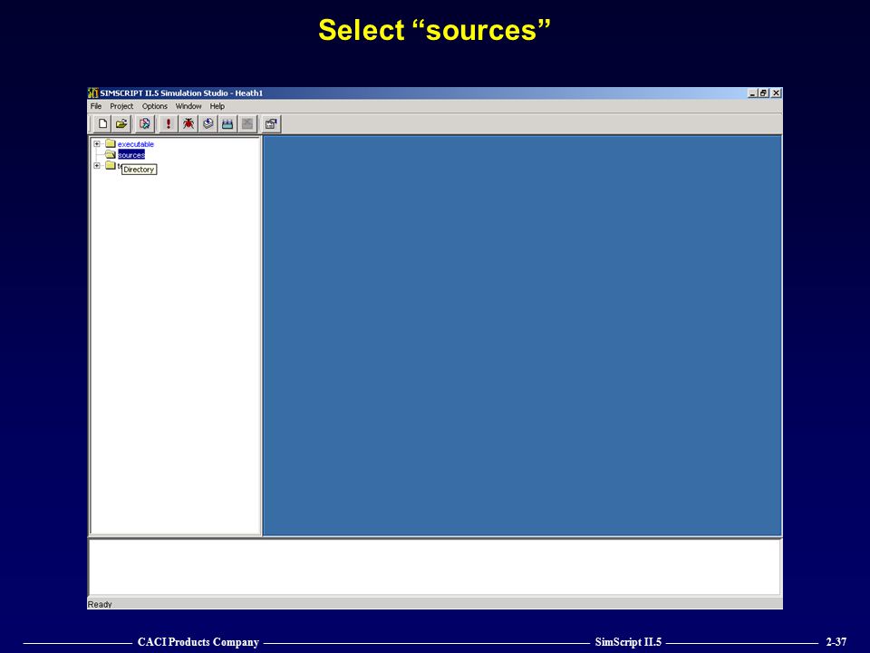Click the disk stack with down-arrow icon
Image resolution: width=870 pixels, height=653 pixels.
coord(208,124)
